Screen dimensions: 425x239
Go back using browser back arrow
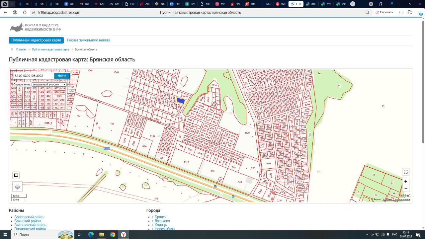pyautogui.click(x=5, y=12)
